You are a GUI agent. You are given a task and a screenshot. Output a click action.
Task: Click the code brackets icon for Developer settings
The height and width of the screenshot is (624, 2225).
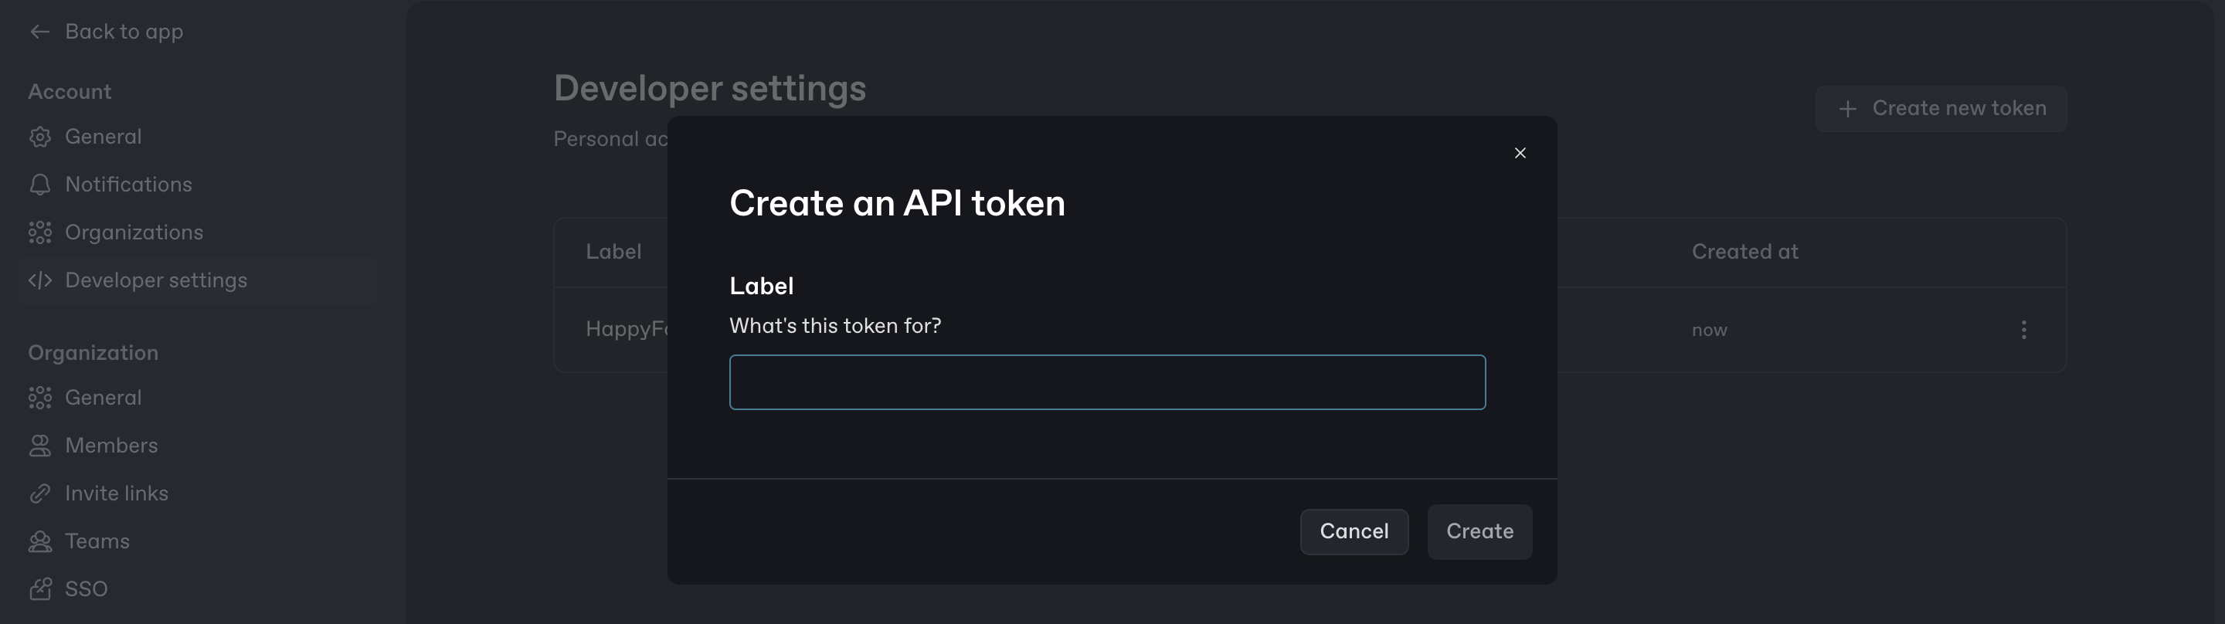click(39, 280)
